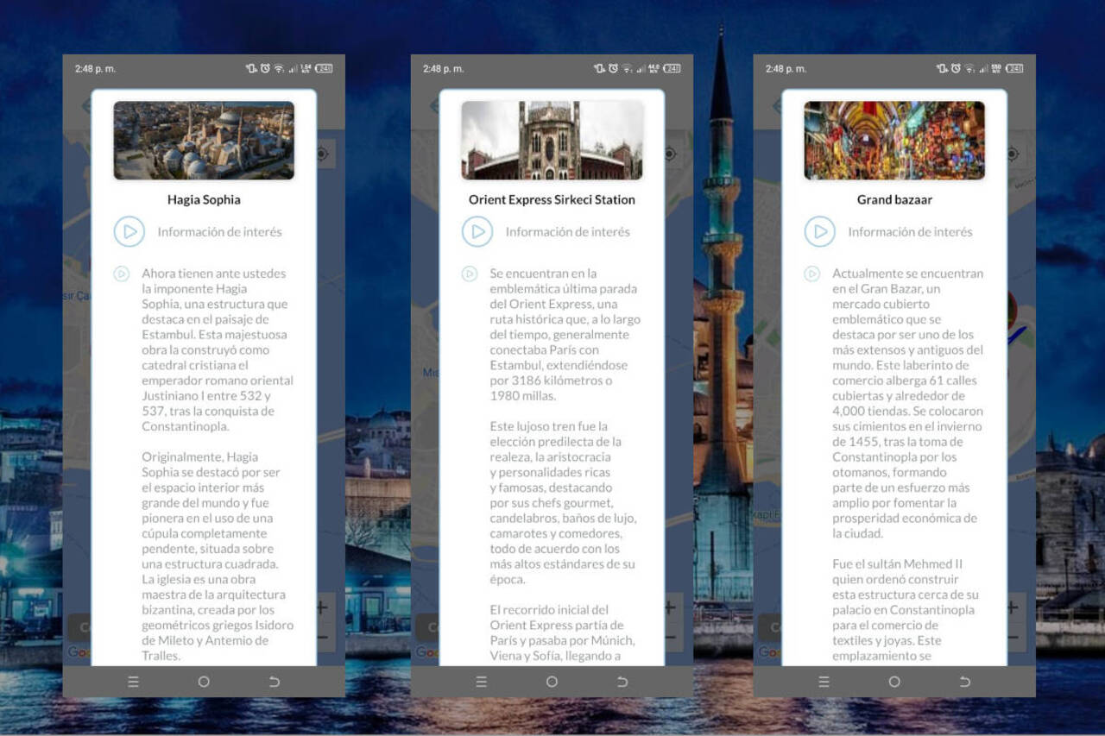Click 'Información de interés' under Orient Express title
The height and width of the screenshot is (736, 1105).
pyautogui.click(x=567, y=231)
